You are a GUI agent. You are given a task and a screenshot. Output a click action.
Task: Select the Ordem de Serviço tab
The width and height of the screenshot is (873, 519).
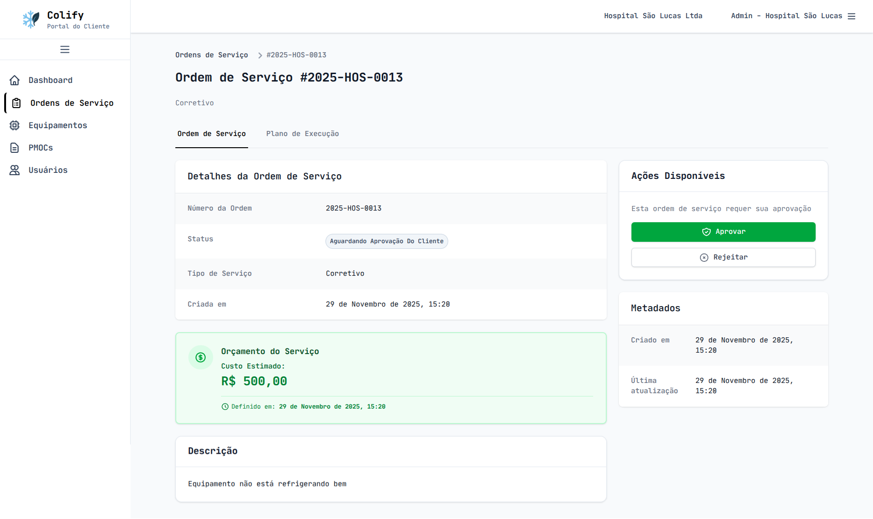pos(211,134)
